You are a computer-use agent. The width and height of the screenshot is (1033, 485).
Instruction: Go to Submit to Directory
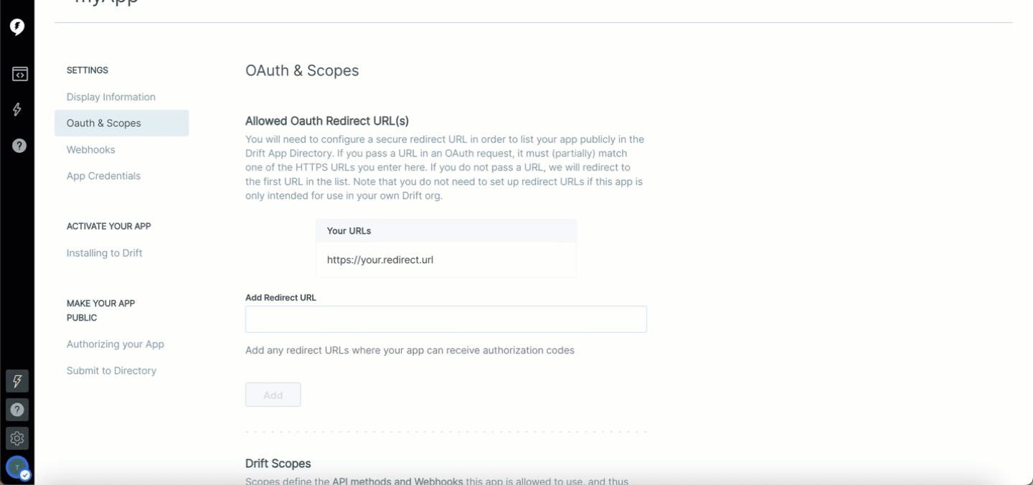point(111,370)
